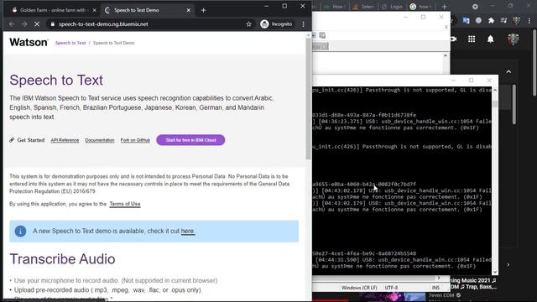
Task: Click the Transcribe Audio heading
Action: click(62, 259)
